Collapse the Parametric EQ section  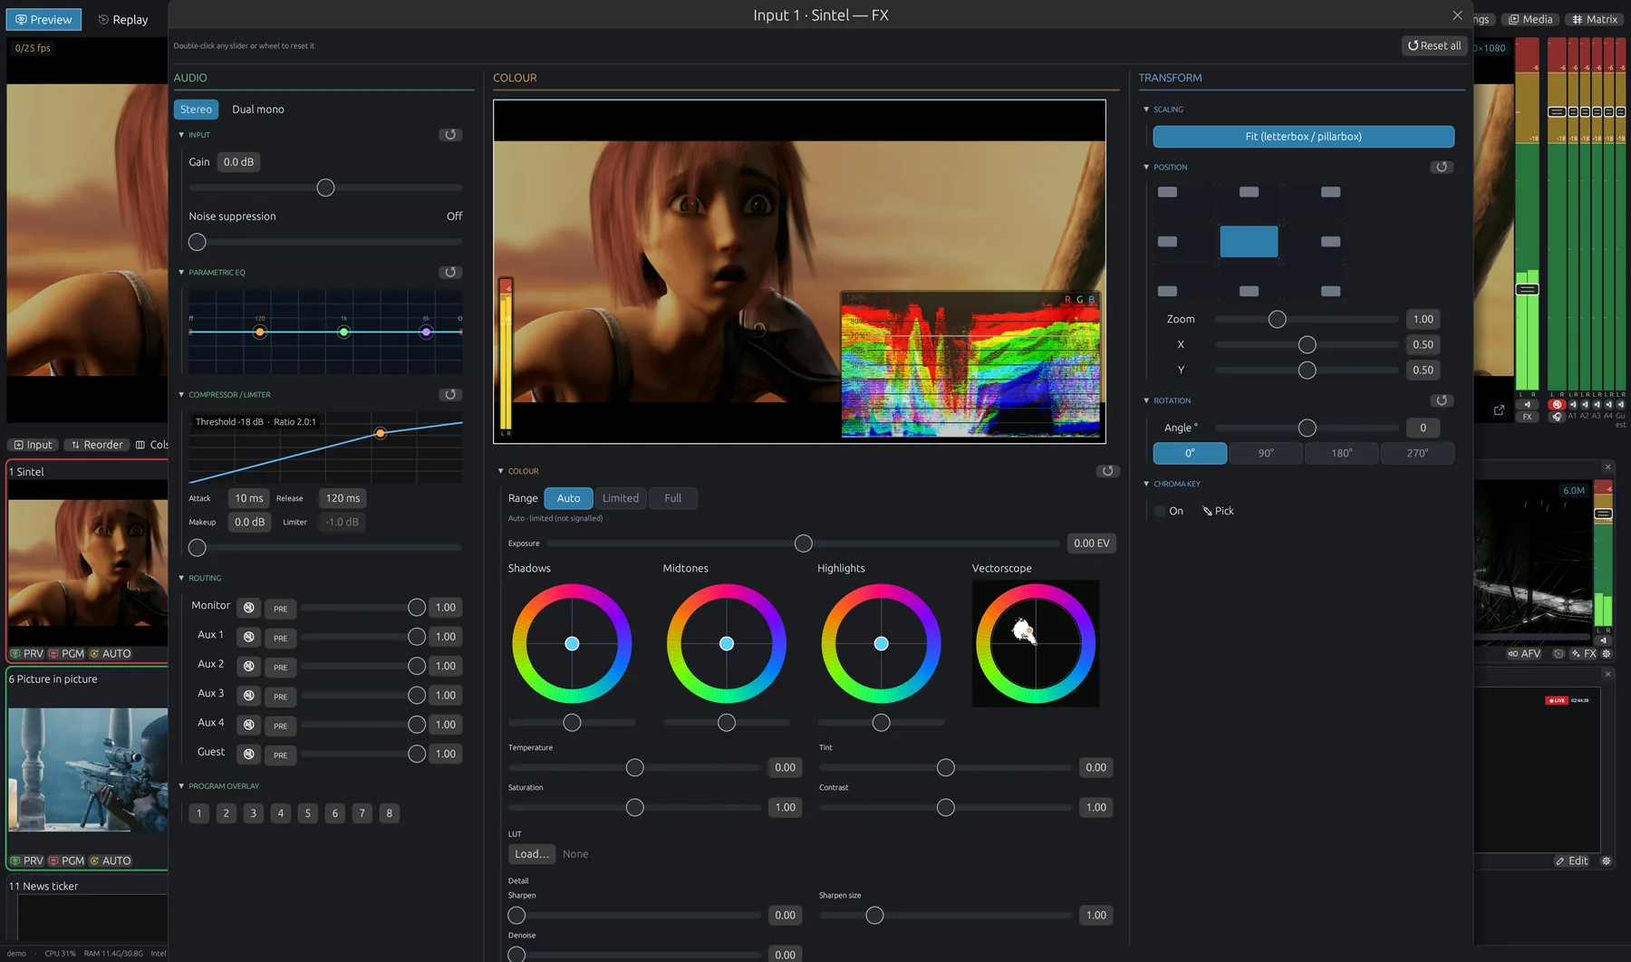tap(181, 273)
